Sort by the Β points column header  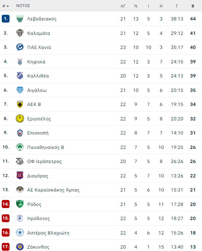[x=193, y=6]
